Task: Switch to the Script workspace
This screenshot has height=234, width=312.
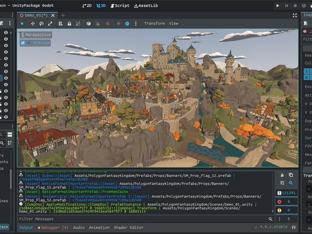Action: (x=119, y=6)
